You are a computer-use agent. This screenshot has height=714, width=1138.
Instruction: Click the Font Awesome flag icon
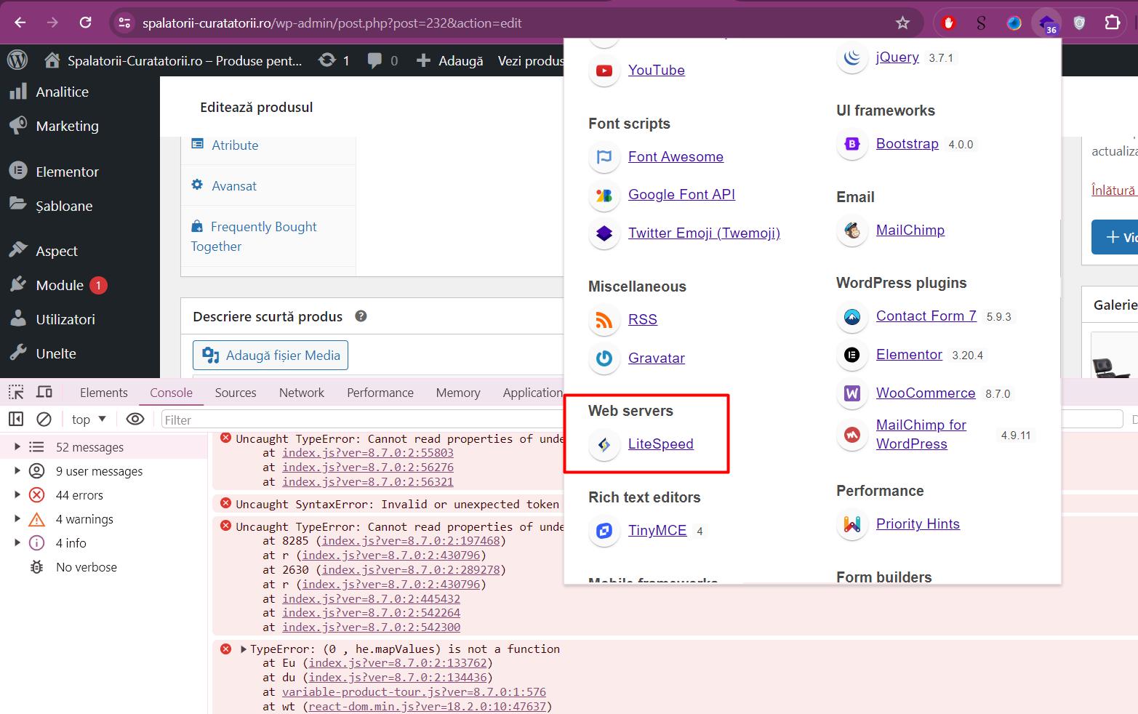click(604, 157)
